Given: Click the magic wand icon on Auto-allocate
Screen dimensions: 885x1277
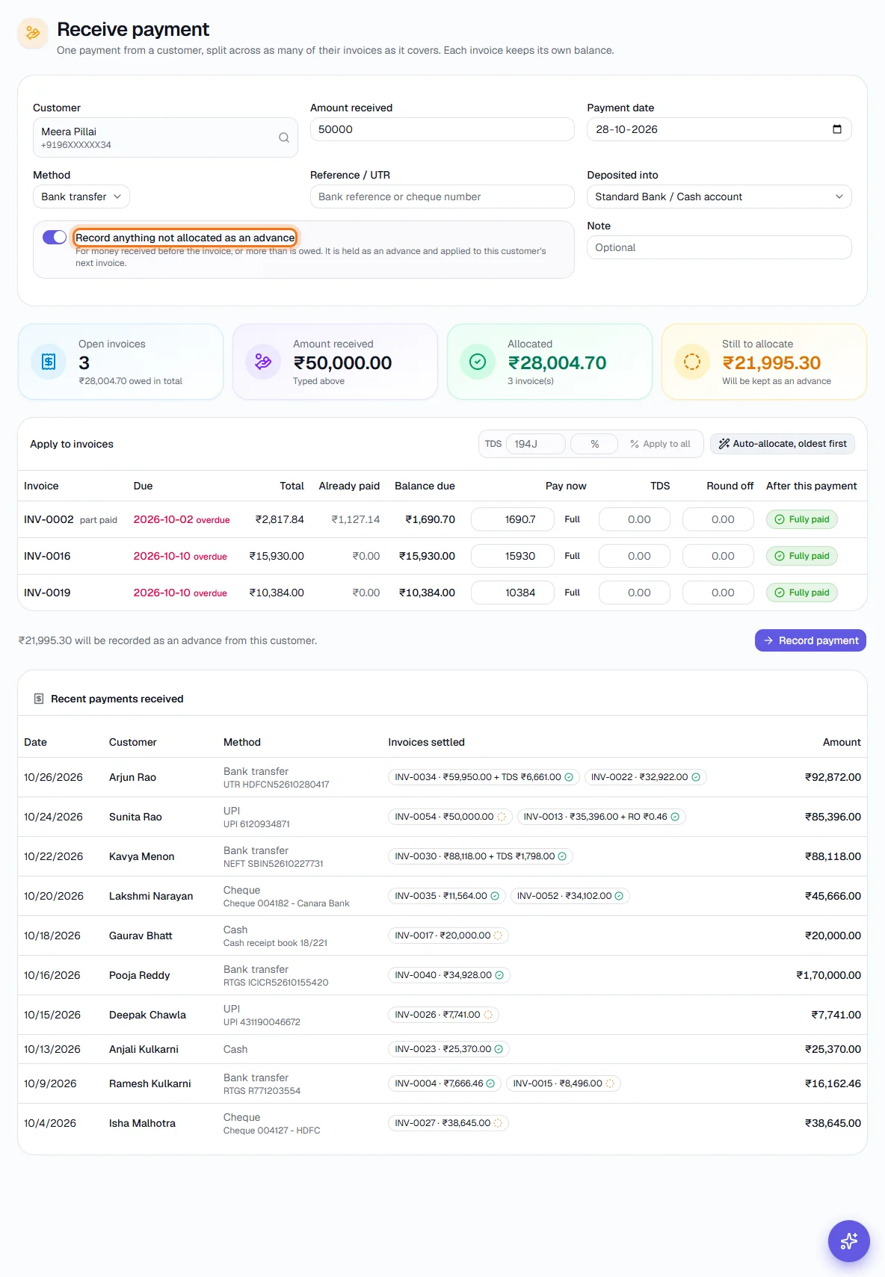Looking at the screenshot, I should point(724,444).
